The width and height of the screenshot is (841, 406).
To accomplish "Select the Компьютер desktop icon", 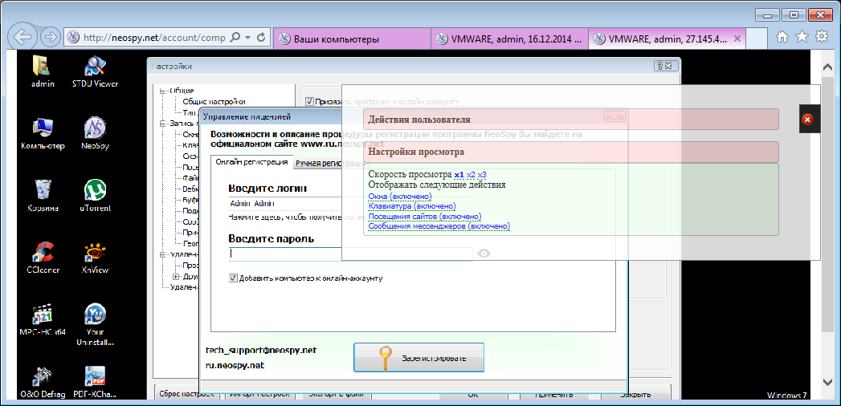I will pos(43,133).
